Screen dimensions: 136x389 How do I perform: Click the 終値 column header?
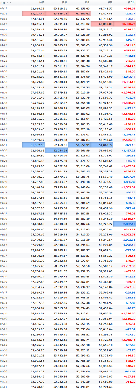[110, 2]
